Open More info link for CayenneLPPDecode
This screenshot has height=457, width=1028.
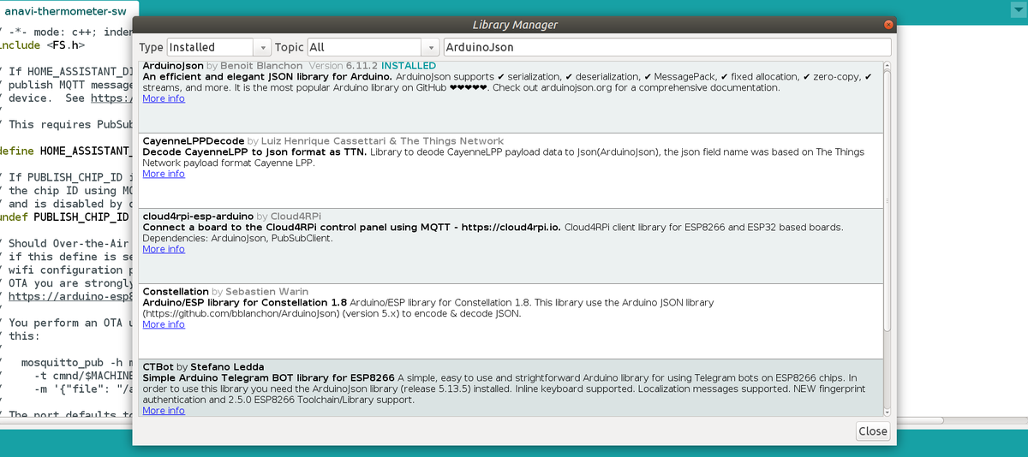click(x=164, y=174)
